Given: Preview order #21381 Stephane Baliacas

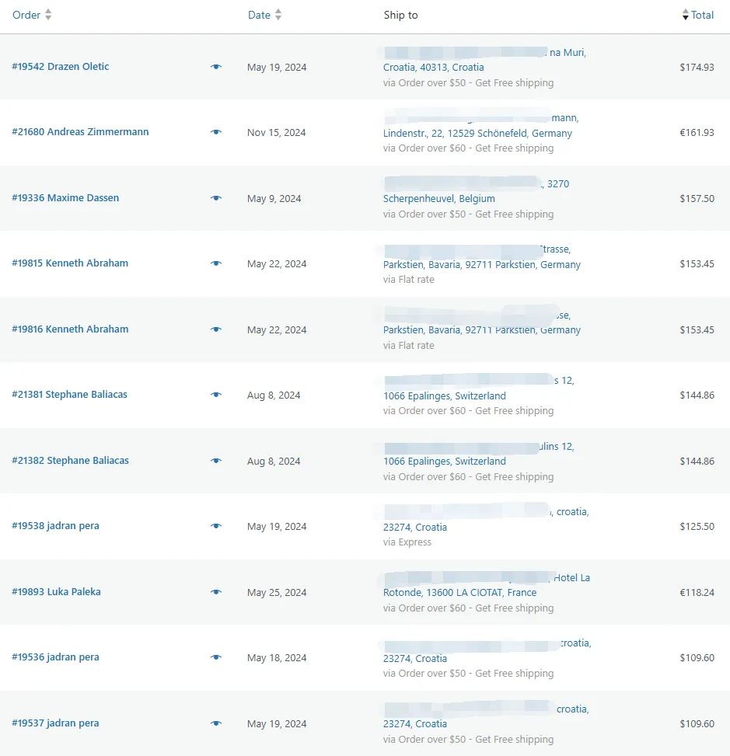Looking at the screenshot, I should [x=216, y=395].
